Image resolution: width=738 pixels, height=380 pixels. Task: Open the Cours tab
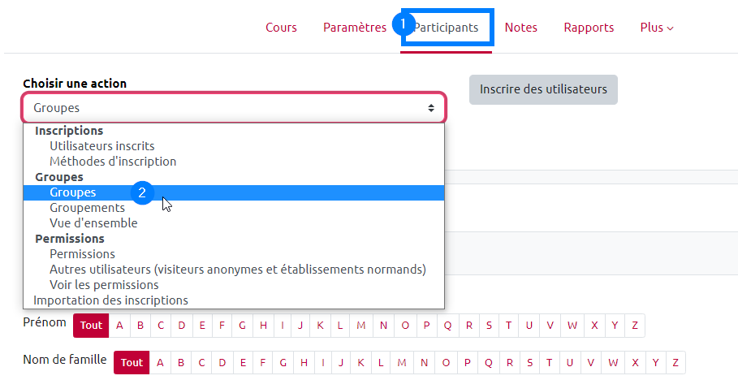281,28
